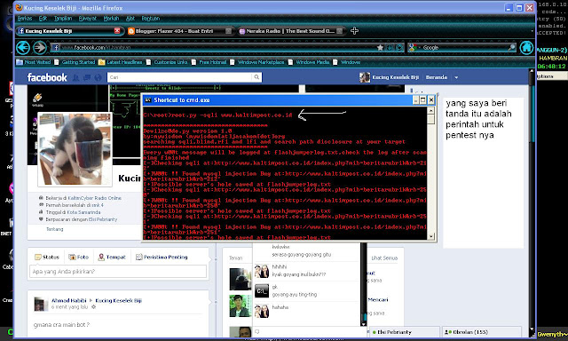568x341 pixels.
Task: Expand the Facebook account dropdown arrow
Action: (456, 77)
